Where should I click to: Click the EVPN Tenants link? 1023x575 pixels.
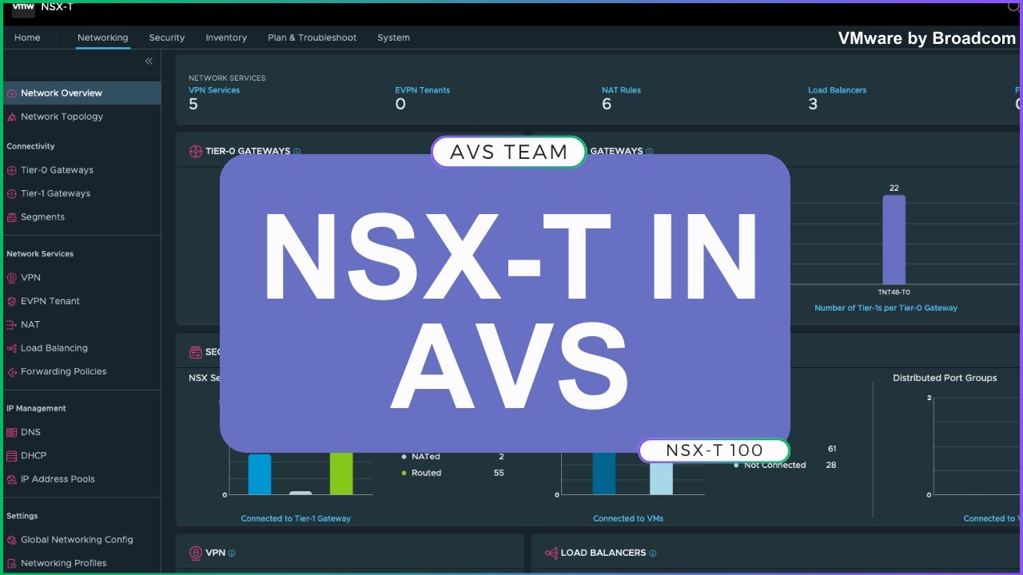[x=422, y=90]
